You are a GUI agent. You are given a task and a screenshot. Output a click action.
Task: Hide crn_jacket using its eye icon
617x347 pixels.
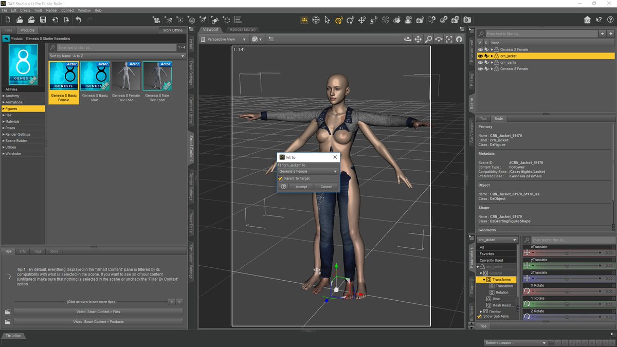480,56
